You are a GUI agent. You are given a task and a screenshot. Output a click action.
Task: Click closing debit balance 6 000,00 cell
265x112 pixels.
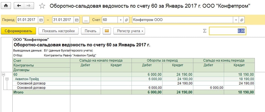[208, 87]
